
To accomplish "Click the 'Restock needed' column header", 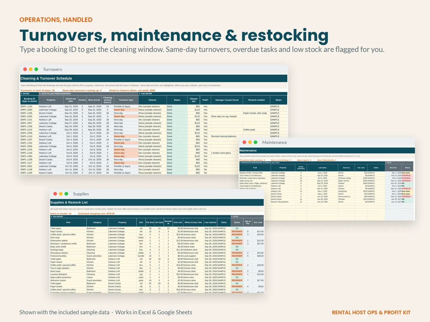I will tap(256, 100).
